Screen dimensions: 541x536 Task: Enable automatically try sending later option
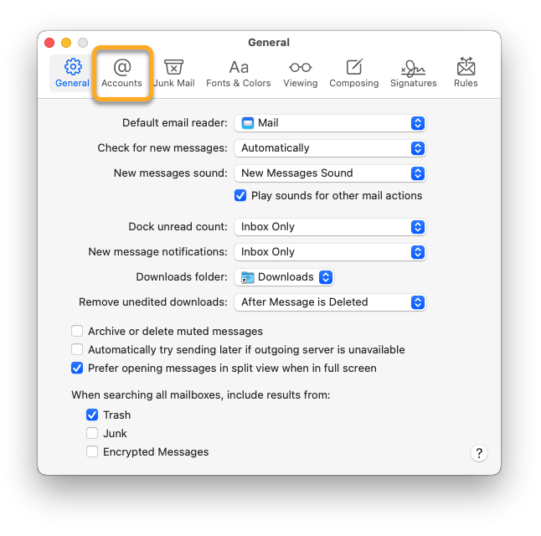click(78, 350)
